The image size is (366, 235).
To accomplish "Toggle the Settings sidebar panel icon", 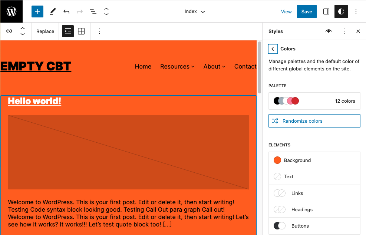I will (326, 11).
